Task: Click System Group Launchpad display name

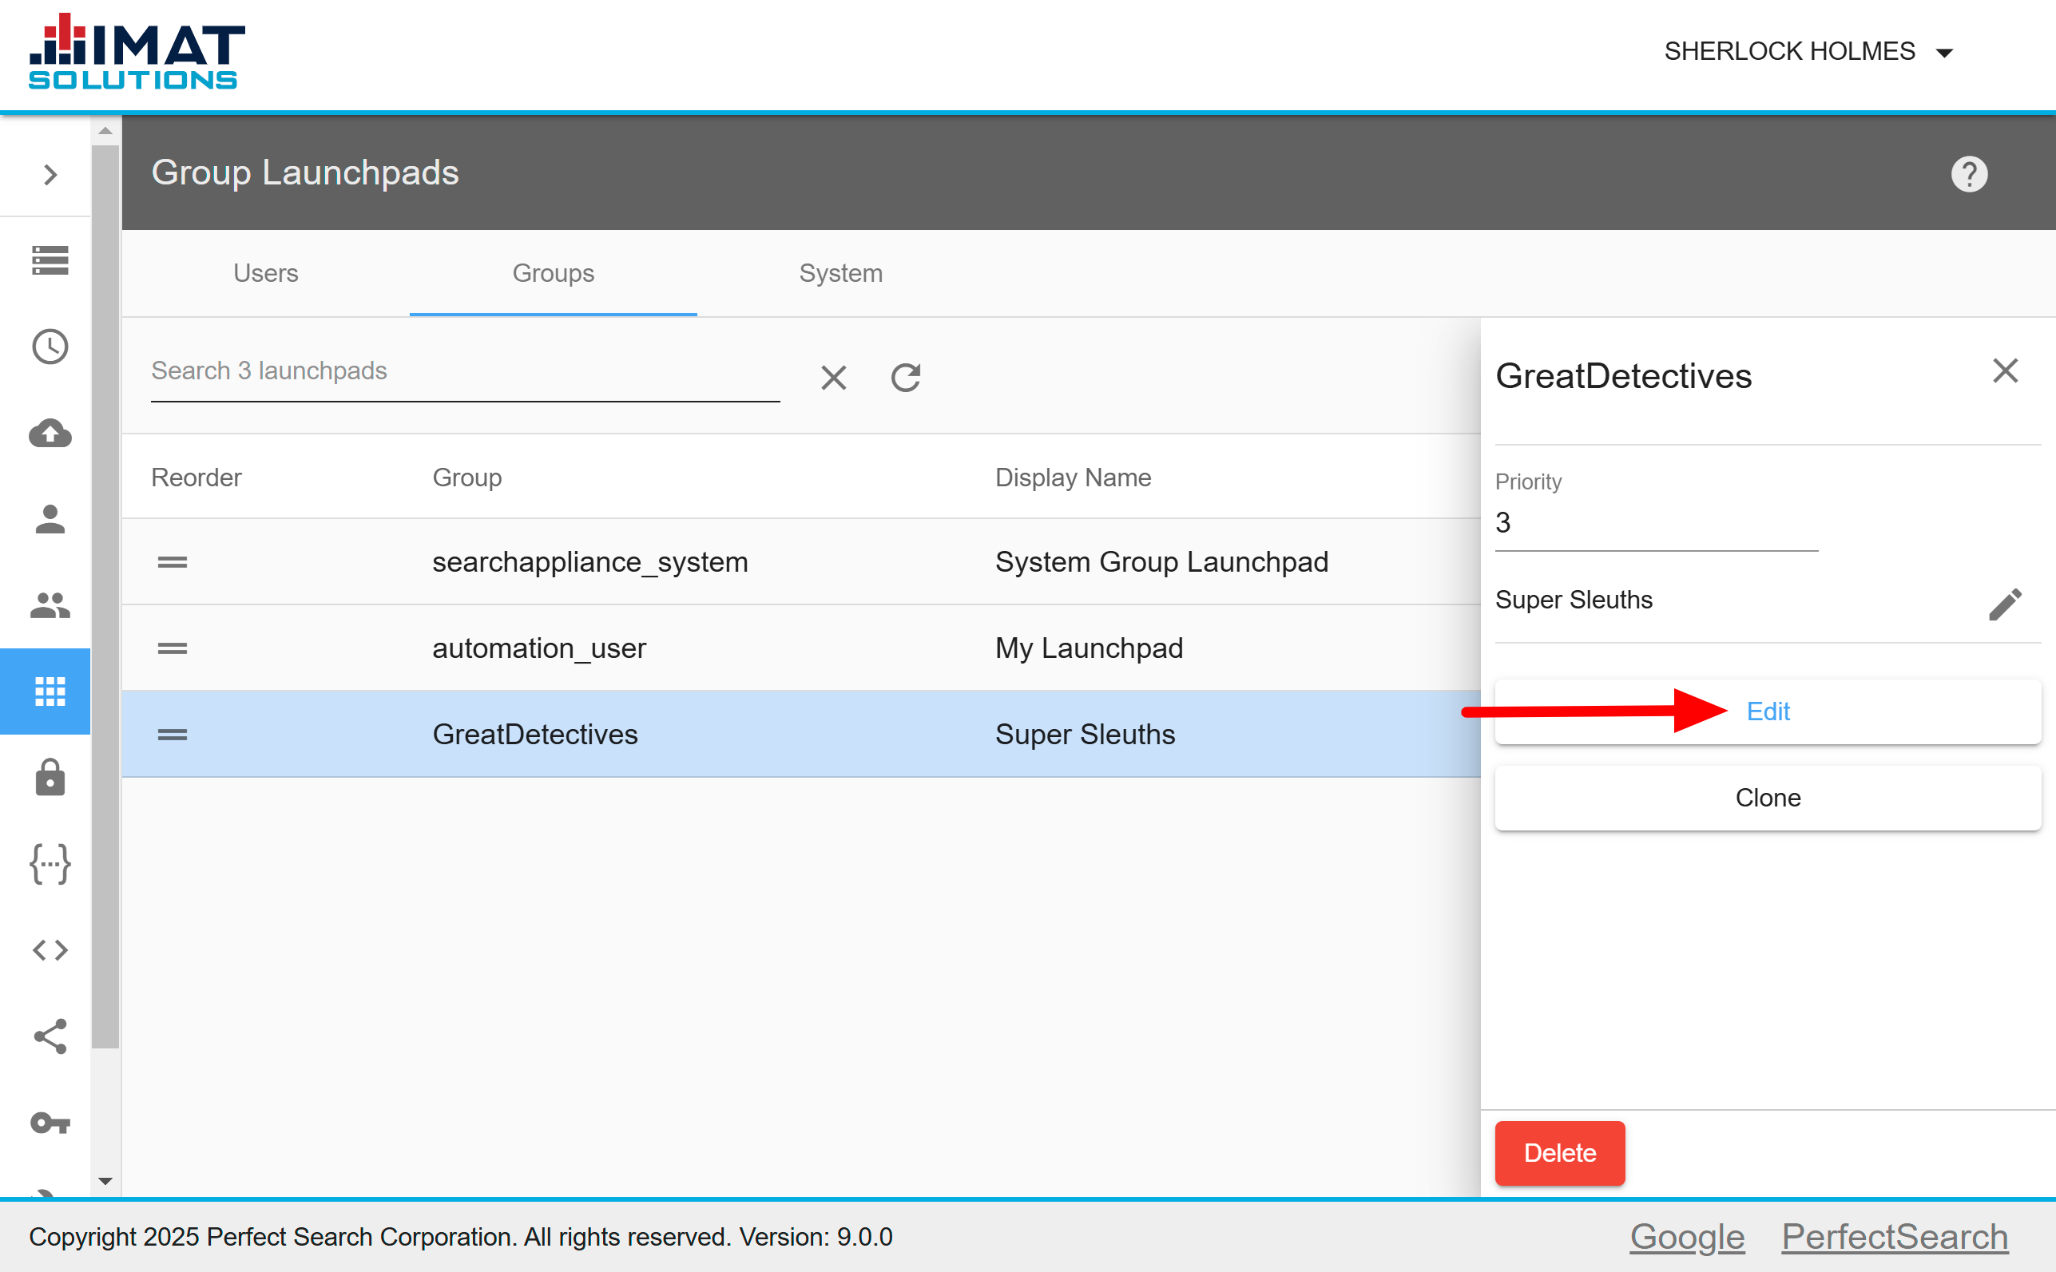Action: coord(1161,562)
